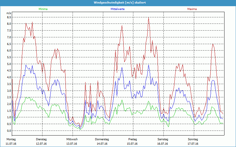236x147 pixels.
Task: Click the Maxima legend label
Action: [x=192, y=9]
